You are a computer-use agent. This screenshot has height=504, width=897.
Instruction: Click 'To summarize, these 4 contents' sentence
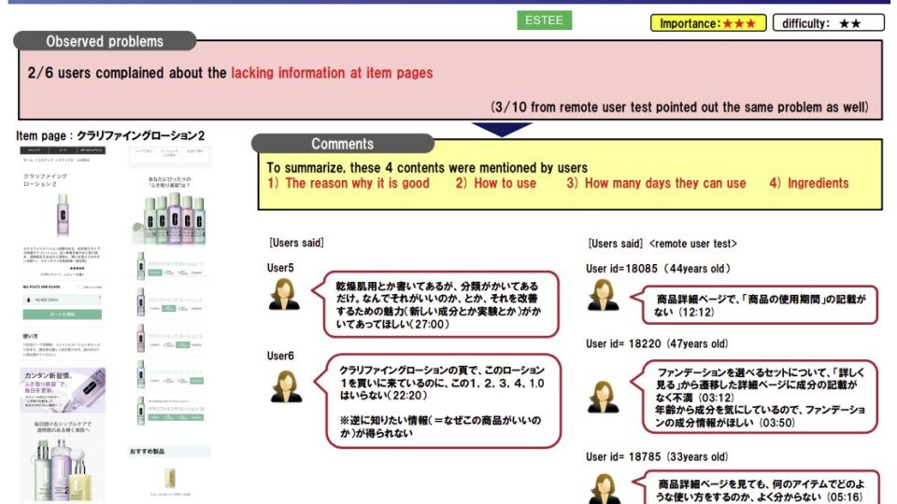pyautogui.click(x=427, y=168)
